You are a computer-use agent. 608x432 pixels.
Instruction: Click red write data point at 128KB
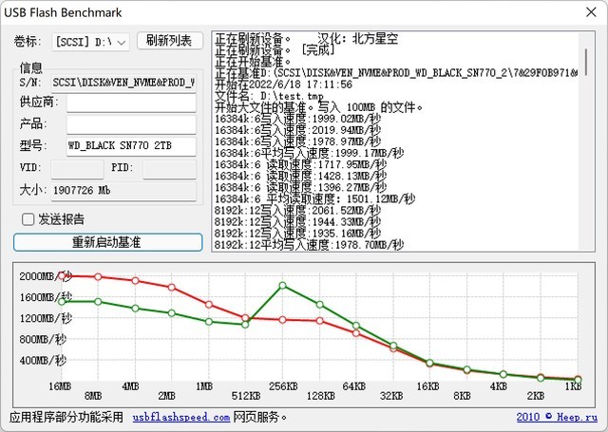click(x=319, y=320)
